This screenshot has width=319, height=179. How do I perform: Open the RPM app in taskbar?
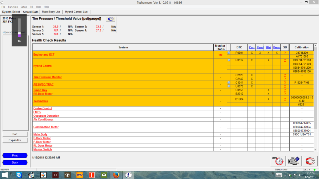click(79, 175)
